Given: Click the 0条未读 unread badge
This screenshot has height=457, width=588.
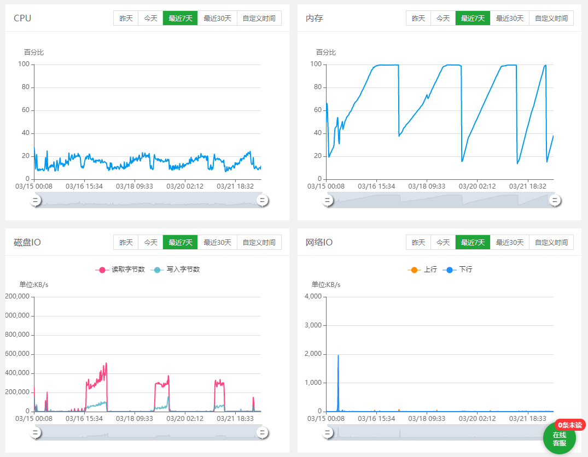Looking at the screenshot, I should point(570,425).
